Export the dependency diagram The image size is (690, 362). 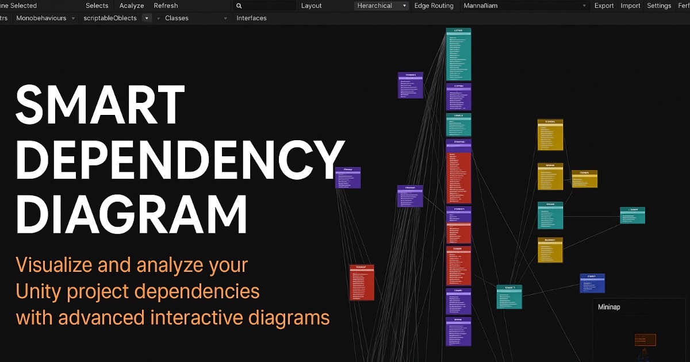604,6
